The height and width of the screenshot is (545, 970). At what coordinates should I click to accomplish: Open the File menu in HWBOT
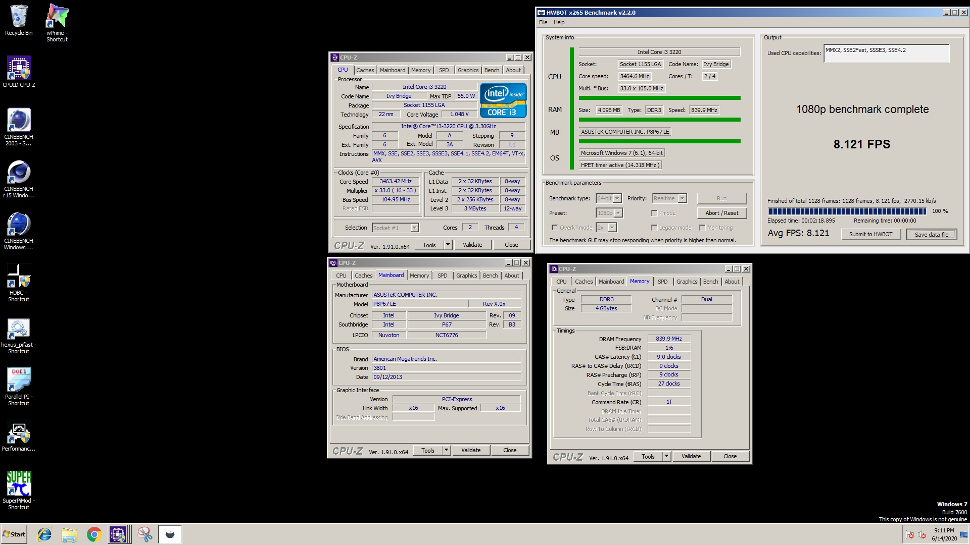543,22
